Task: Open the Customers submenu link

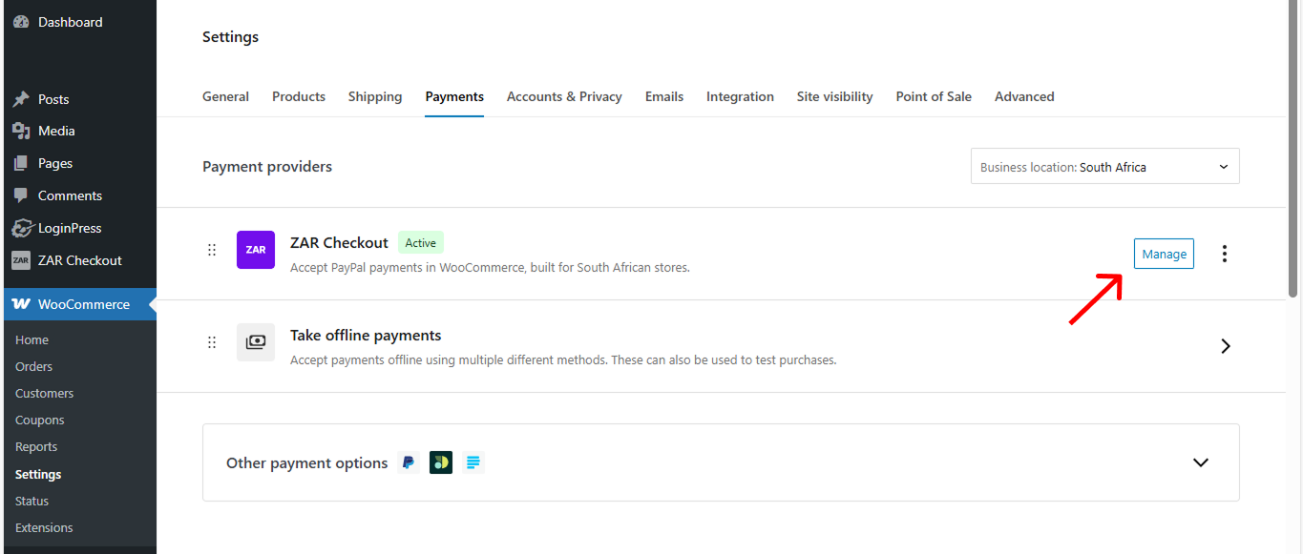Action: click(44, 393)
